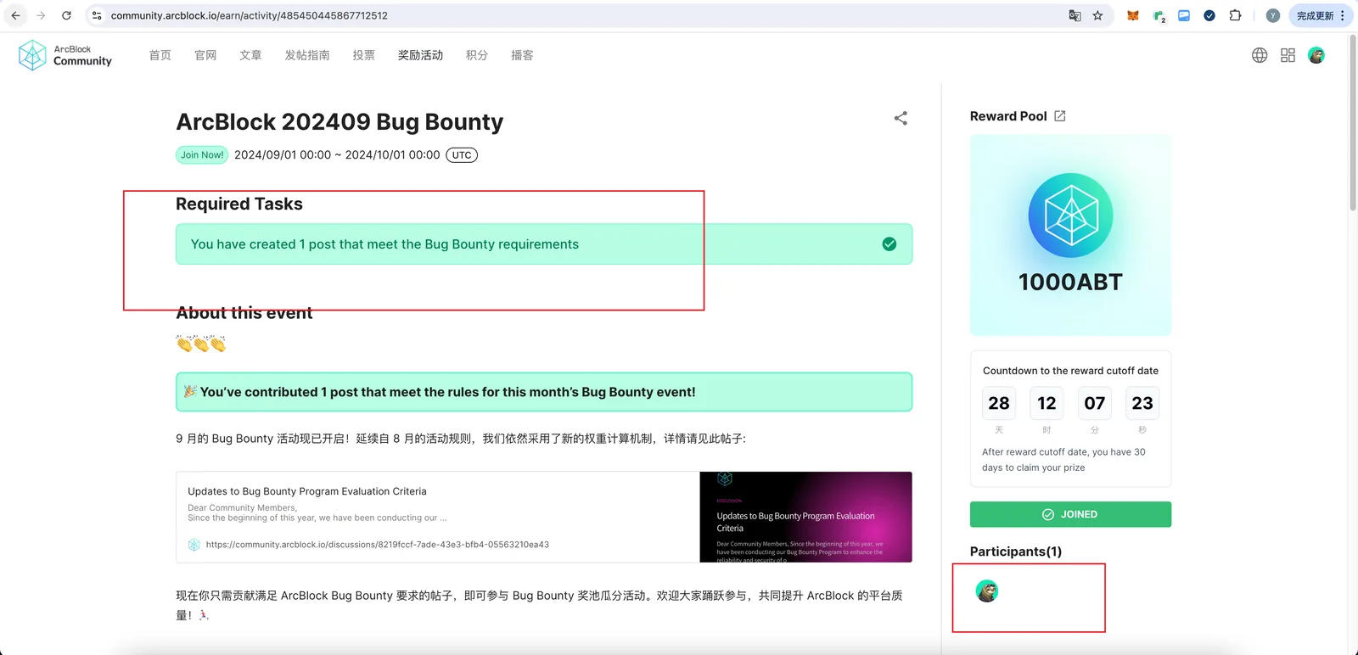
Task: Click the '1000ABT' reward amount
Action: (x=1070, y=283)
